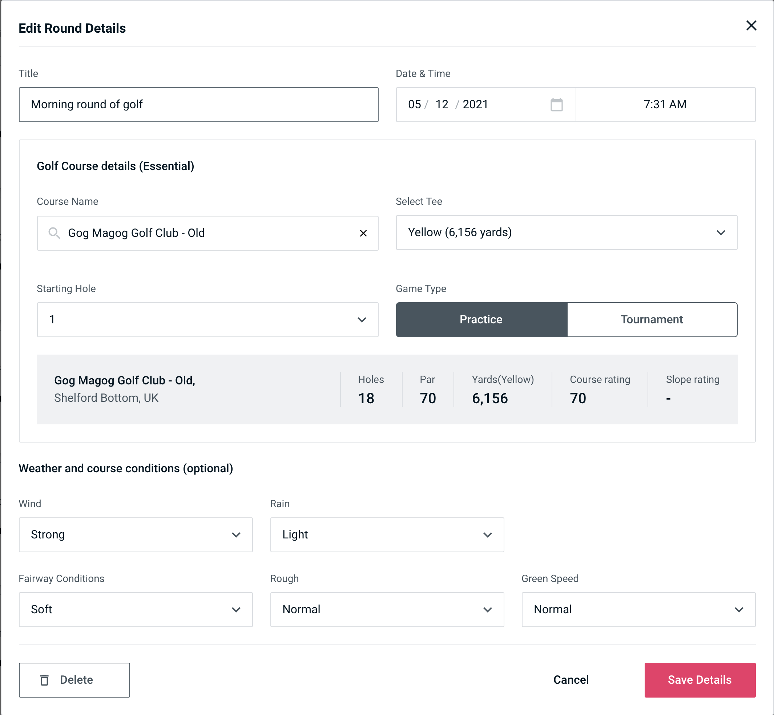This screenshot has width=774, height=715.
Task: Toggle Game Type to Practice
Action: tap(481, 319)
